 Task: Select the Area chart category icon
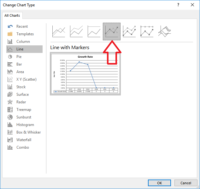click(10, 72)
